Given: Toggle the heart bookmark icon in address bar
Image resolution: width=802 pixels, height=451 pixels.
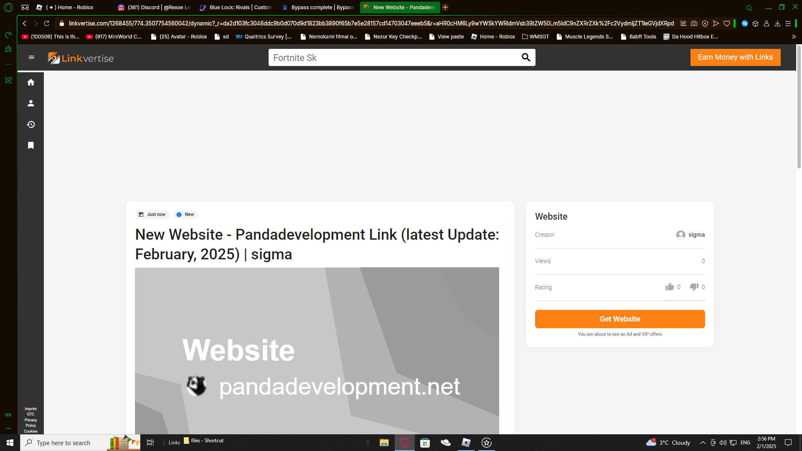Looking at the screenshot, I should (727, 23).
